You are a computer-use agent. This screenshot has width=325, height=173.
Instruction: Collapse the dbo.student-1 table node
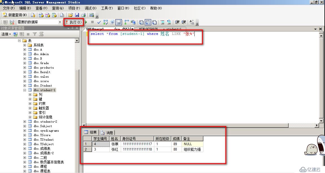pos(25,90)
